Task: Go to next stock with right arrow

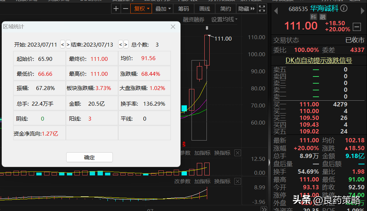Action: pyautogui.click(x=363, y=11)
